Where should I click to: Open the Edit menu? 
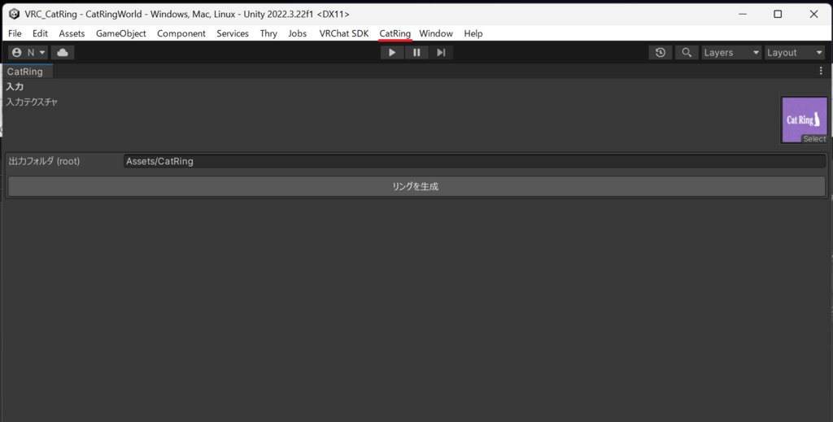pos(40,33)
